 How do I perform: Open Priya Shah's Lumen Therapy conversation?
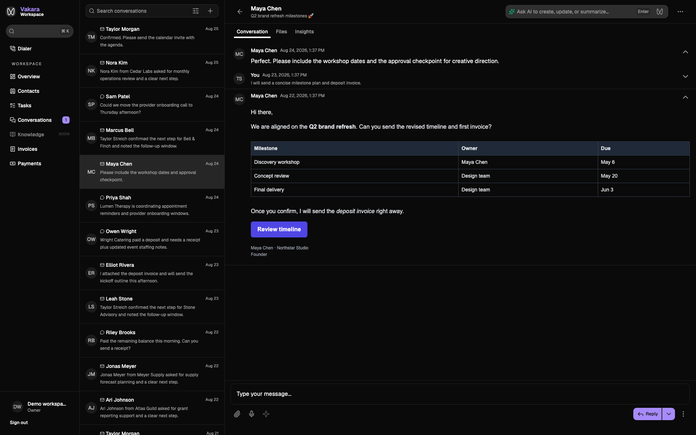[x=152, y=206]
